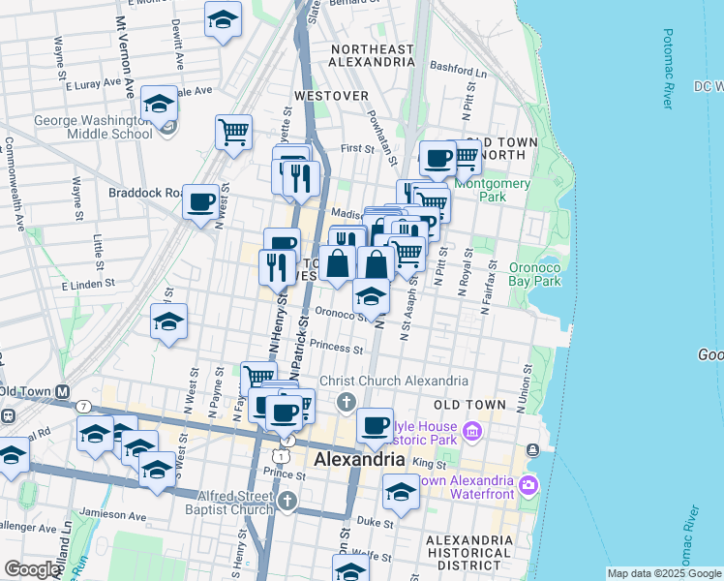Click the Westover neighborhood label
724x581 pixels.
(x=332, y=96)
